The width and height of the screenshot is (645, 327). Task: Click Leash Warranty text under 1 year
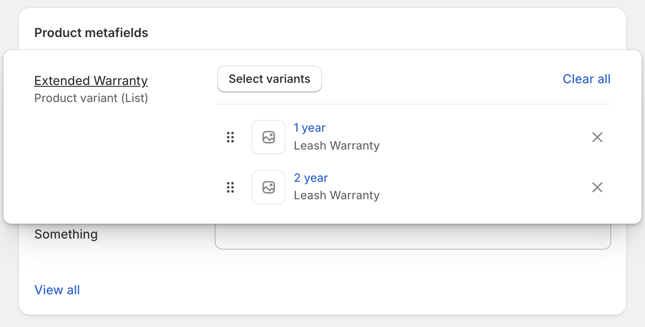point(336,146)
